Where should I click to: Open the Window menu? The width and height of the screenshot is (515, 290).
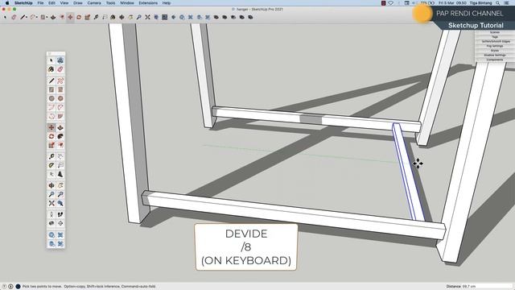[x=127, y=3]
